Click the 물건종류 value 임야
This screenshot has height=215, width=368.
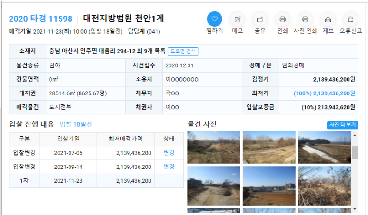pos(55,65)
